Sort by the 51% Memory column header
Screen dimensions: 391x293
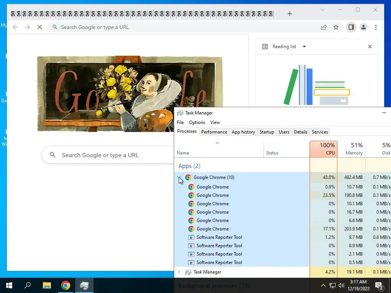coord(351,149)
